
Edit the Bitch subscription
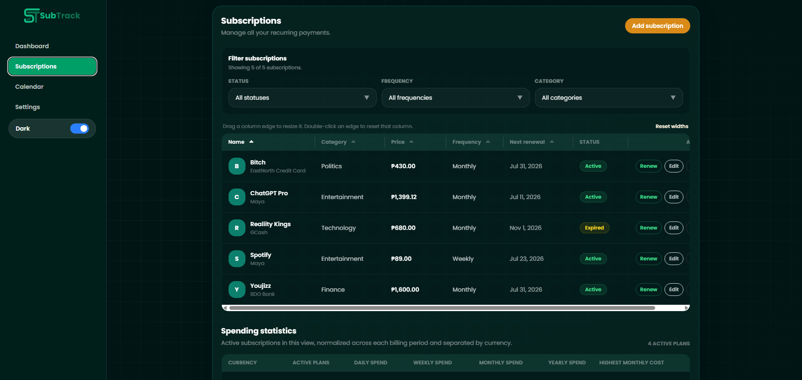click(674, 166)
